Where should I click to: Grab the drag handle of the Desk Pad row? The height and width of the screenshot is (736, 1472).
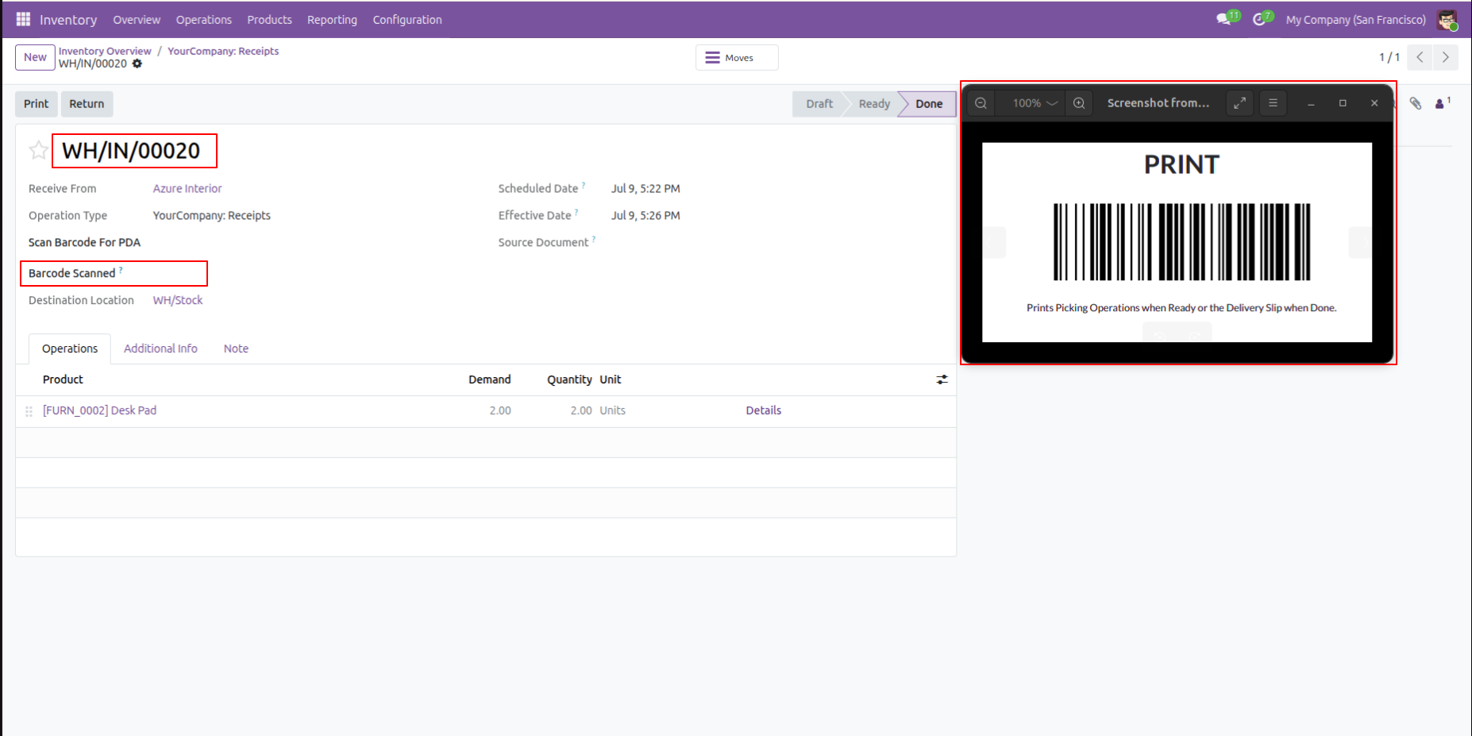click(x=29, y=411)
